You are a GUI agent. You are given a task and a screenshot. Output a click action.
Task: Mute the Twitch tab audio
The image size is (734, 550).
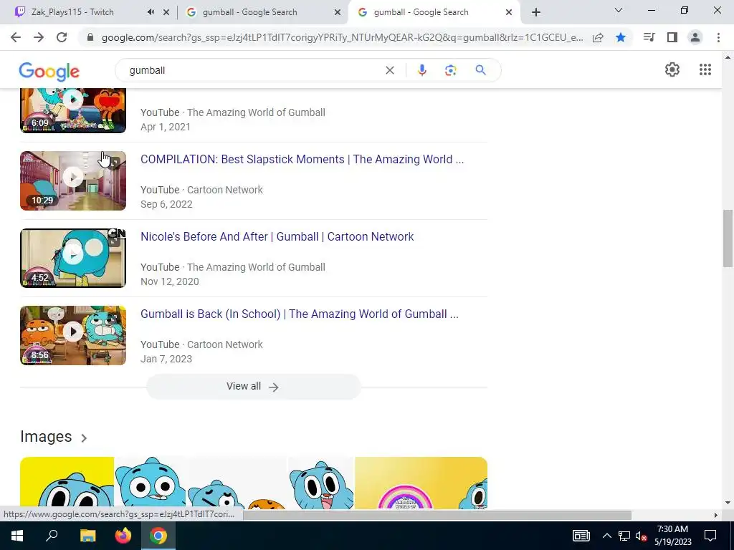click(x=151, y=12)
